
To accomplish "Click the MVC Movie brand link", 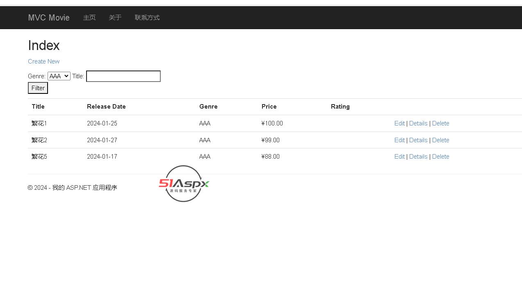I will pyautogui.click(x=49, y=18).
